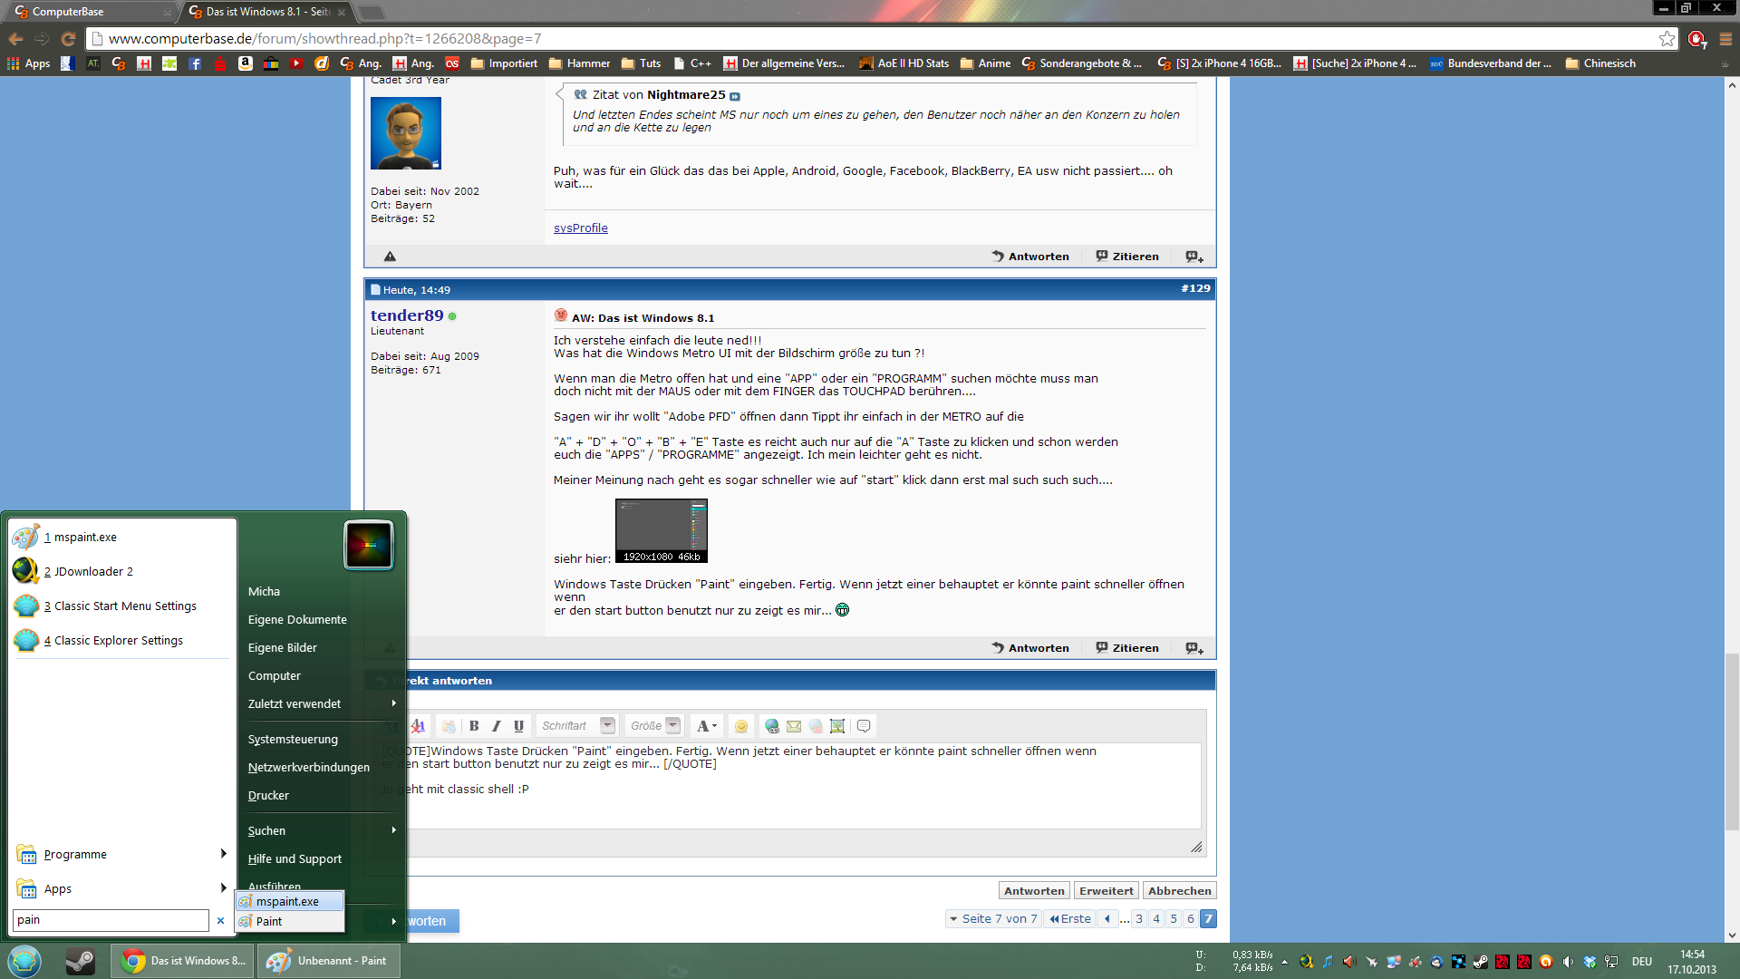
Task: Open the Schriftart font dropdown
Action: 607,726
